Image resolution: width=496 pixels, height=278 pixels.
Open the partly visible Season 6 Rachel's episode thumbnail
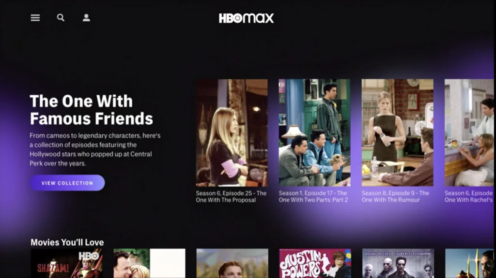(x=469, y=132)
